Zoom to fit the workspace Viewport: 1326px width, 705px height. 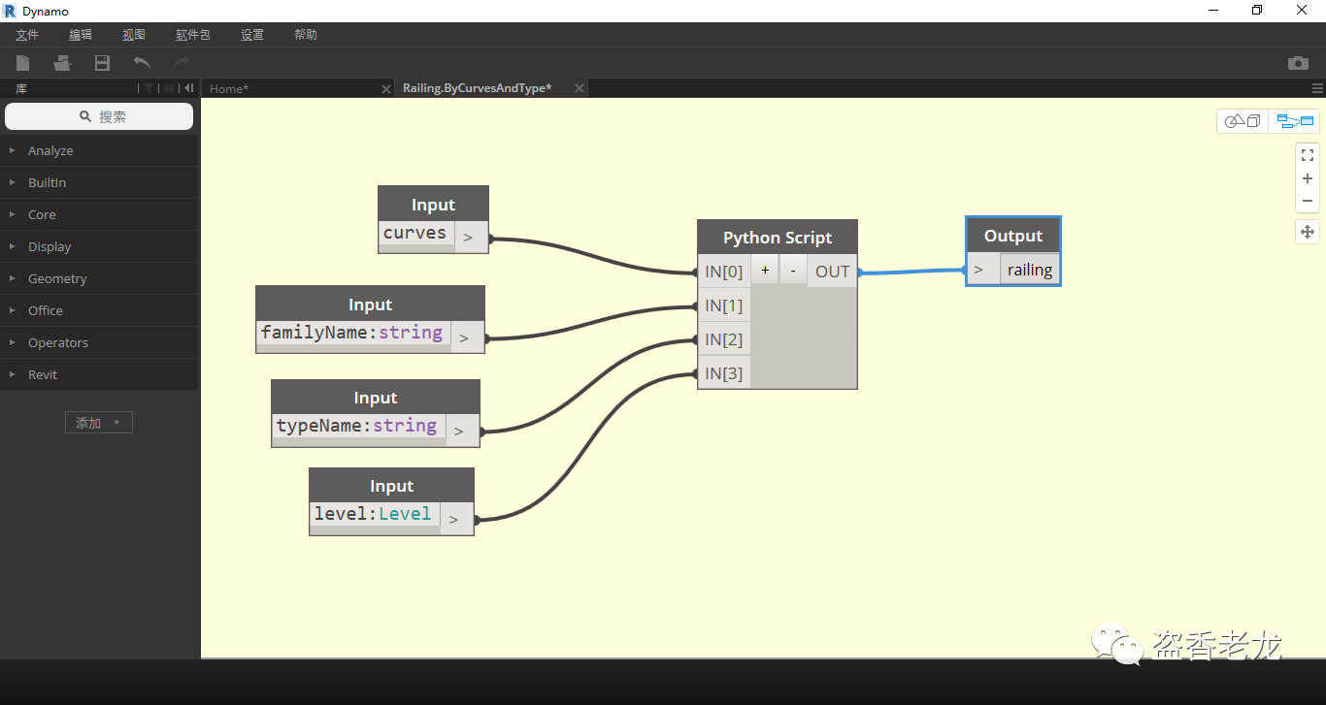pyautogui.click(x=1308, y=155)
